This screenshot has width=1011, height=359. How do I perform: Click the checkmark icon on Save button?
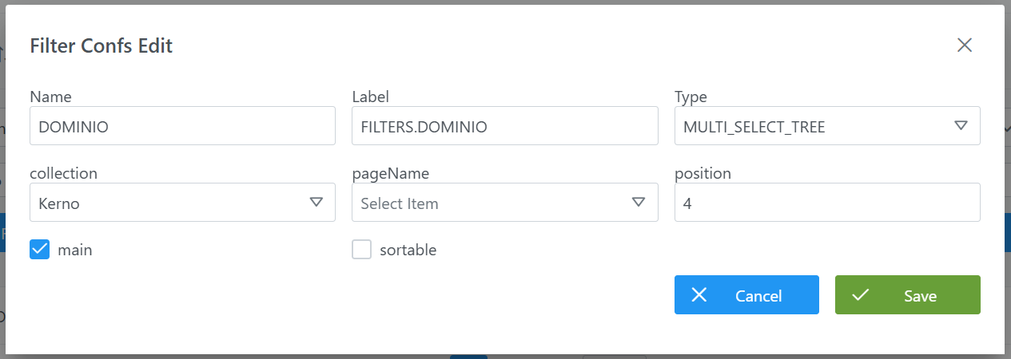861,295
